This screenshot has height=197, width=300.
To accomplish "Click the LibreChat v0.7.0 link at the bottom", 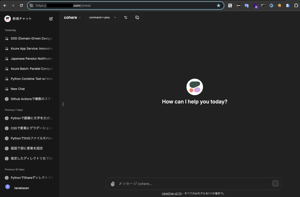I will pyautogui.click(x=171, y=193).
